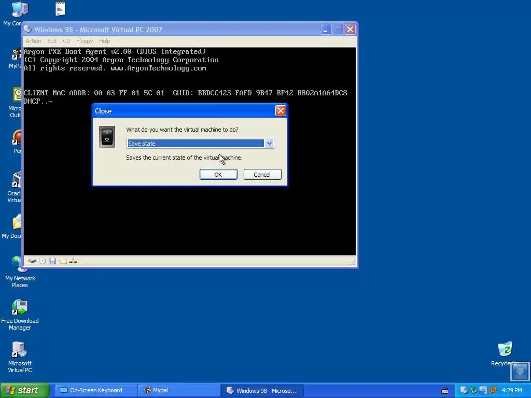Select the My Documents desktop icon
Screen dimensions: 531x398
tap(16, 222)
